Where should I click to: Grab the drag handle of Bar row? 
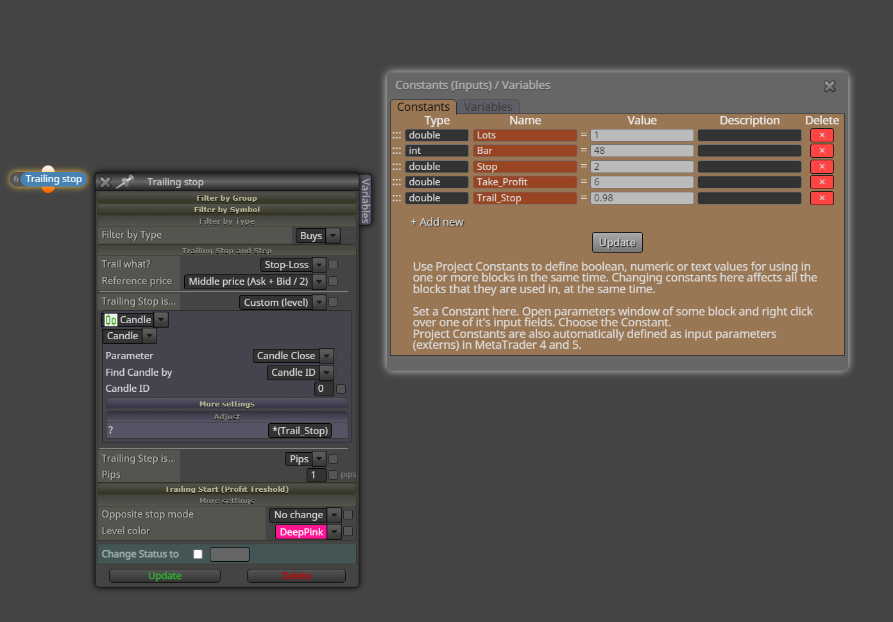(x=396, y=151)
